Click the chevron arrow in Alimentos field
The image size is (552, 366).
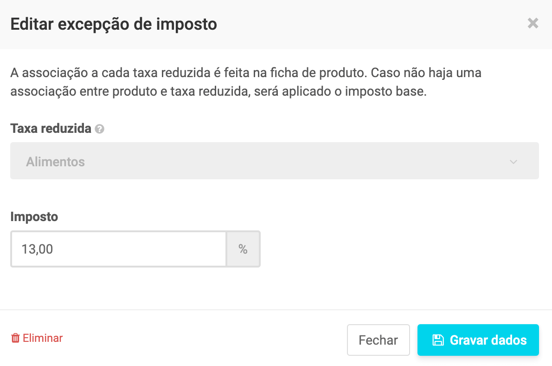(x=513, y=162)
